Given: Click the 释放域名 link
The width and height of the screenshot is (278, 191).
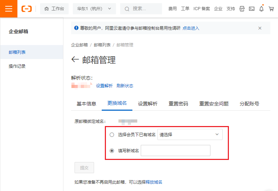Looking at the screenshot, I should [x=154, y=182].
